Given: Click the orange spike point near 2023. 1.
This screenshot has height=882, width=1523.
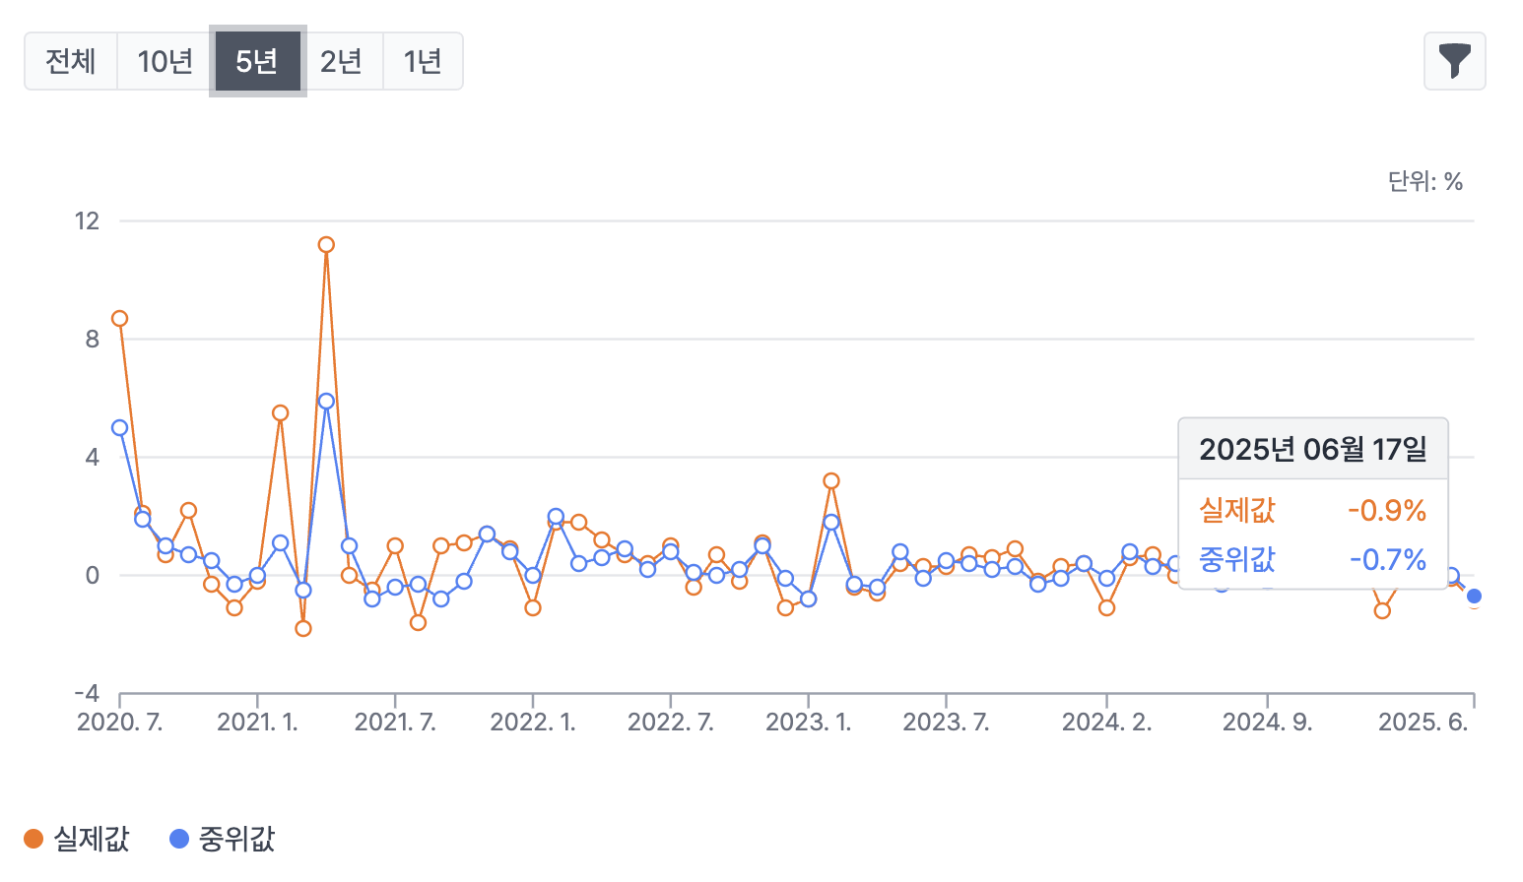Looking at the screenshot, I should [x=830, y=480].
